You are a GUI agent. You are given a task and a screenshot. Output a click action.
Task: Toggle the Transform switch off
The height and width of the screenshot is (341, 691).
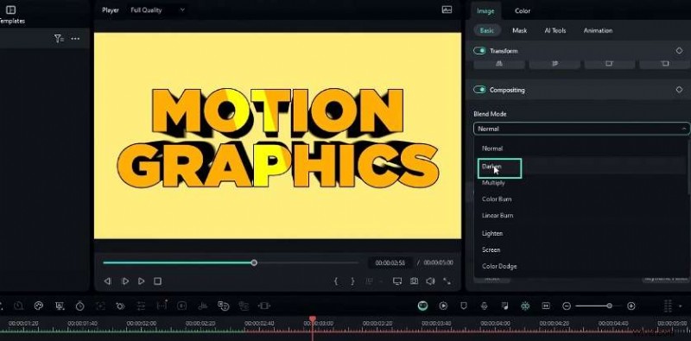coord(479,51)
